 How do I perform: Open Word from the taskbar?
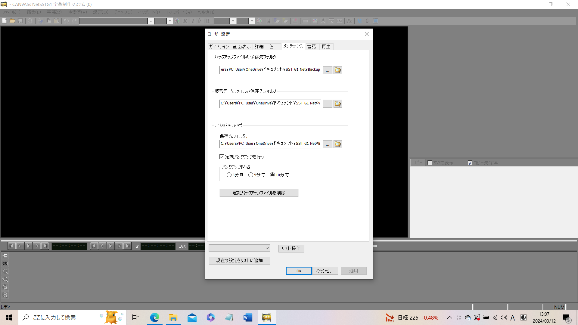[x=248, y=317]
